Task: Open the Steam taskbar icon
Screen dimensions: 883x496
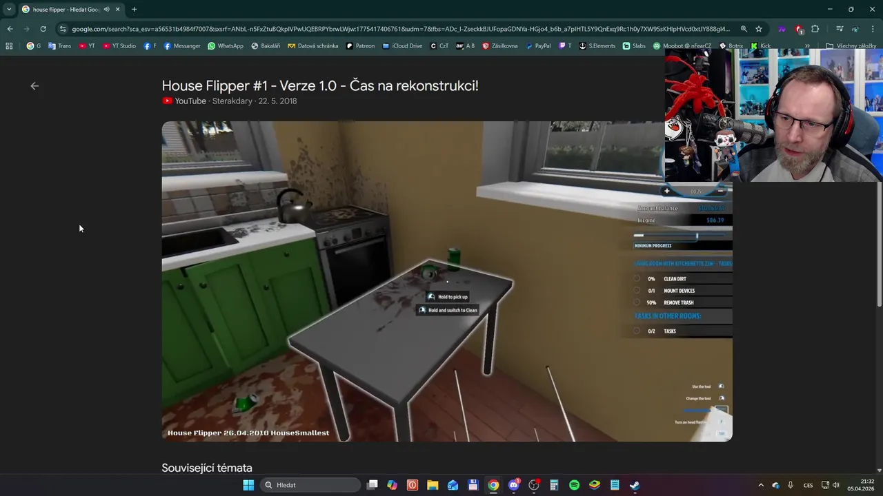Action: coord(635,485)
